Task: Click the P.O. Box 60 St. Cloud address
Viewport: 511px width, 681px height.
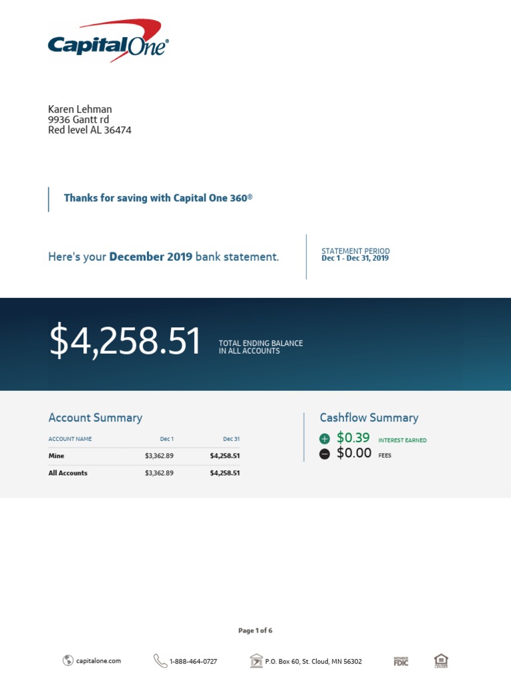Action: coord(313,661)
